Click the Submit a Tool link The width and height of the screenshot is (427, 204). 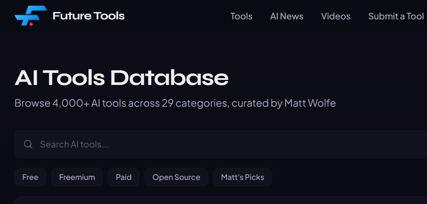(x=396, y=16)
